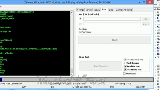
Task: Disable the Read FW Info checkbox
Action: click(x=125, y=66)
